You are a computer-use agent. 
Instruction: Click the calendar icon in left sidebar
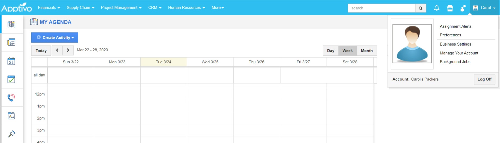pos(11,61)
